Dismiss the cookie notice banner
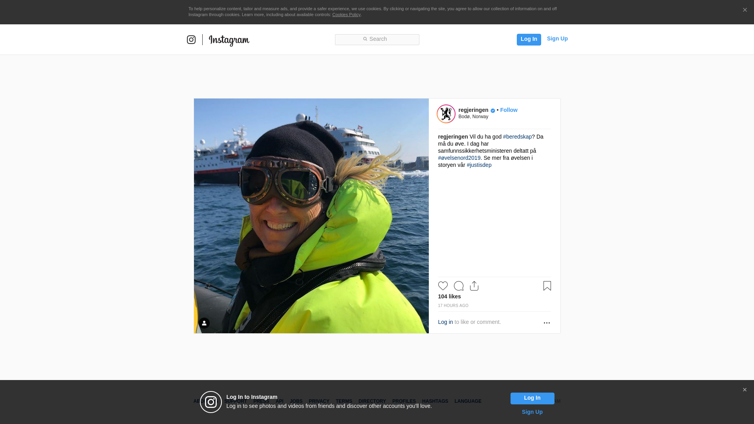This screenshot has height=424, width=754. [745, 10]
